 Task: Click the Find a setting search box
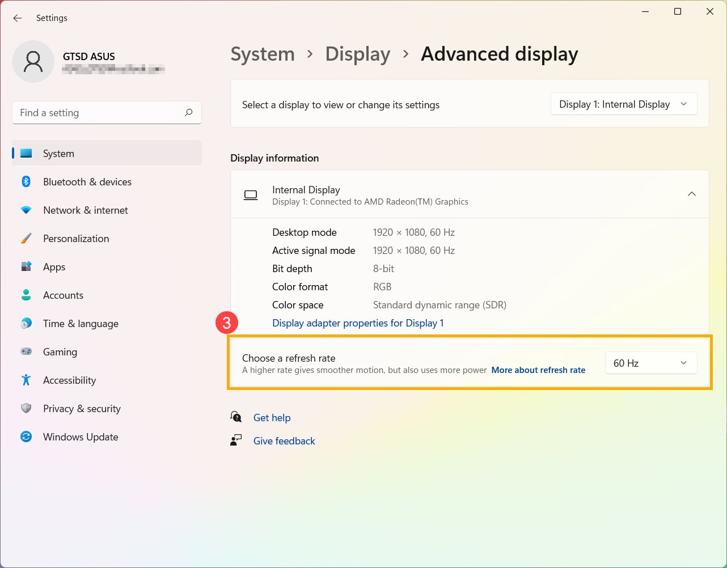tap(107, 113)
